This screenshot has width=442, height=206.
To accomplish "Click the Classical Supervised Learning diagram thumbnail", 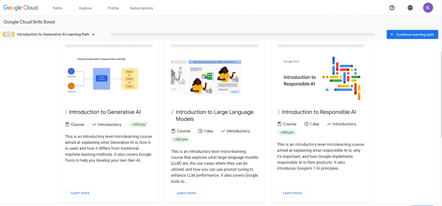I will pos(103,76).
